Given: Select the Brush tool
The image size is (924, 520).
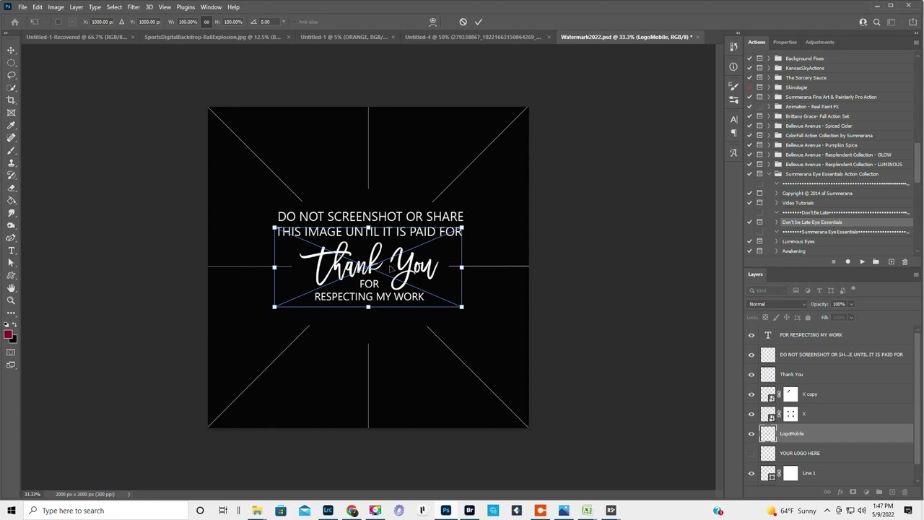Looking at the screenshot, I should point(11,150).
